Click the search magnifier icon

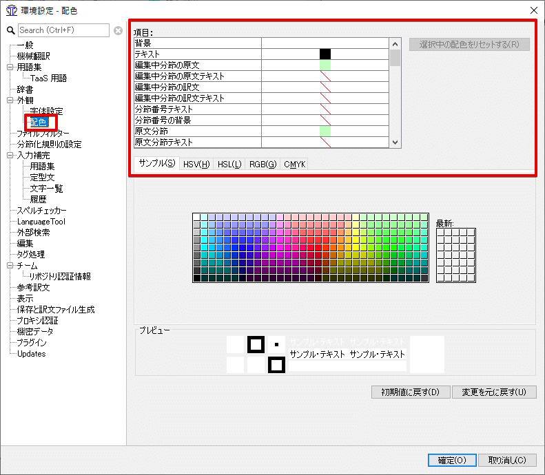11,30
